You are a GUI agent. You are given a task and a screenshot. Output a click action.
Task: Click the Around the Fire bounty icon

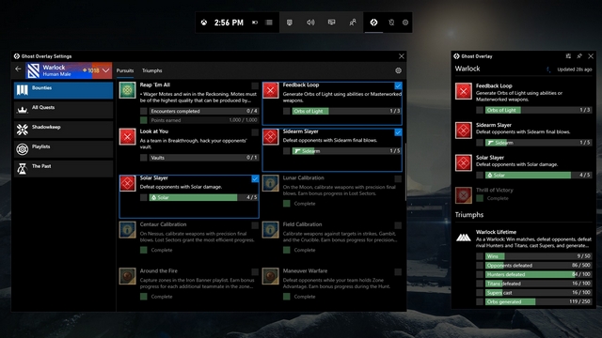click(127, 276)
